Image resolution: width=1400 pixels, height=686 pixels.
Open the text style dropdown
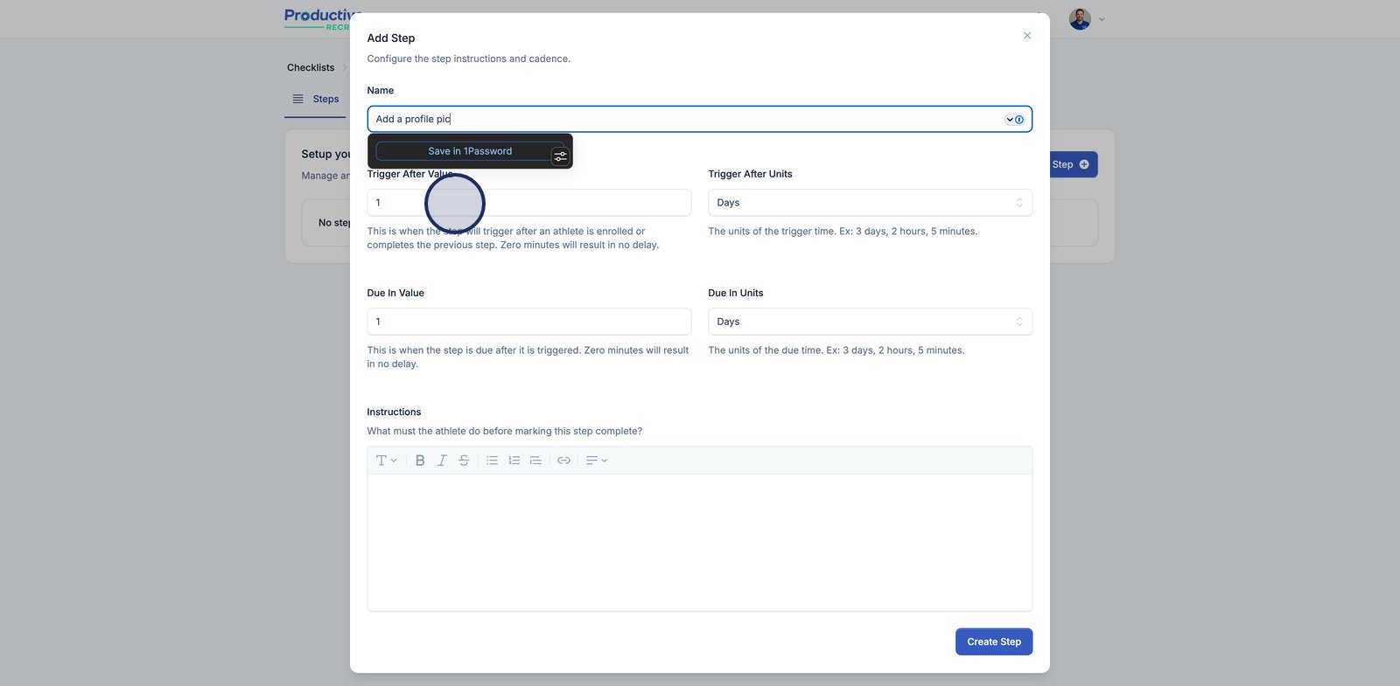point(386,461)
